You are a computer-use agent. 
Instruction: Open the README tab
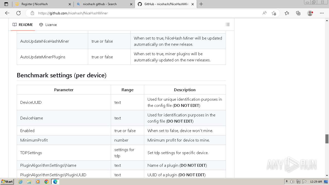[23, 25]
